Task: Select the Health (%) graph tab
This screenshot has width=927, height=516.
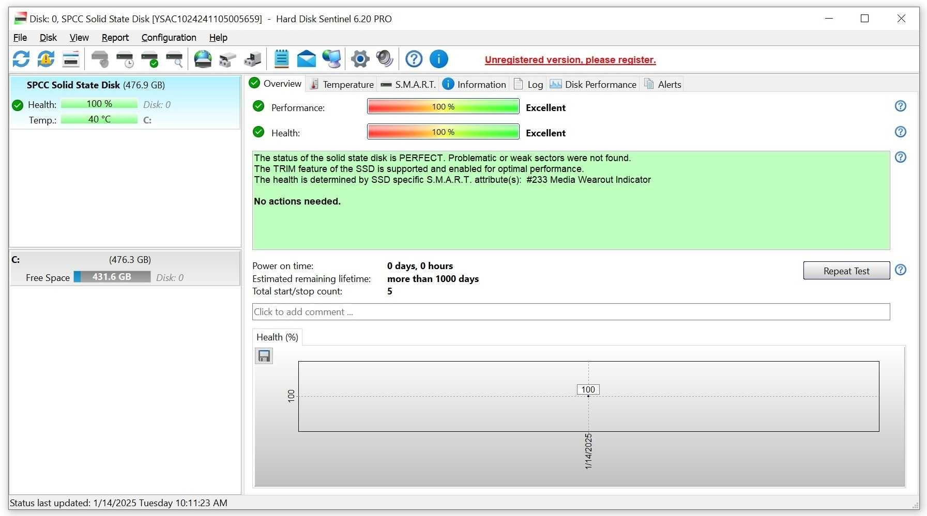Action: (278, 337)
